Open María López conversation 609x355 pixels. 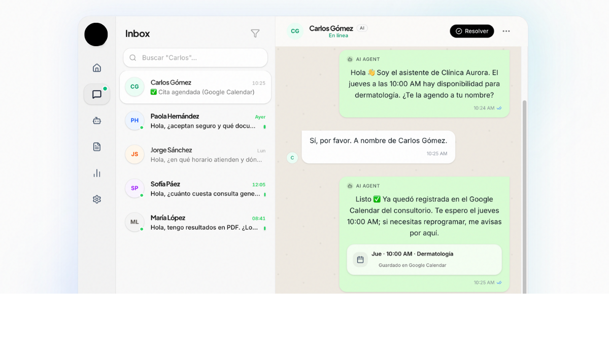[x=195, y=223]
